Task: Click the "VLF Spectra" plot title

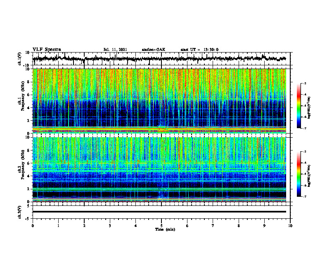Action: tap(47, 50)
